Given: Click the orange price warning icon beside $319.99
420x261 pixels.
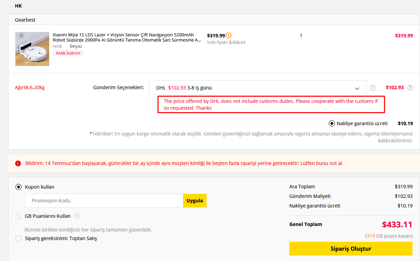Looking at the screenshot, I should (229, 35).
